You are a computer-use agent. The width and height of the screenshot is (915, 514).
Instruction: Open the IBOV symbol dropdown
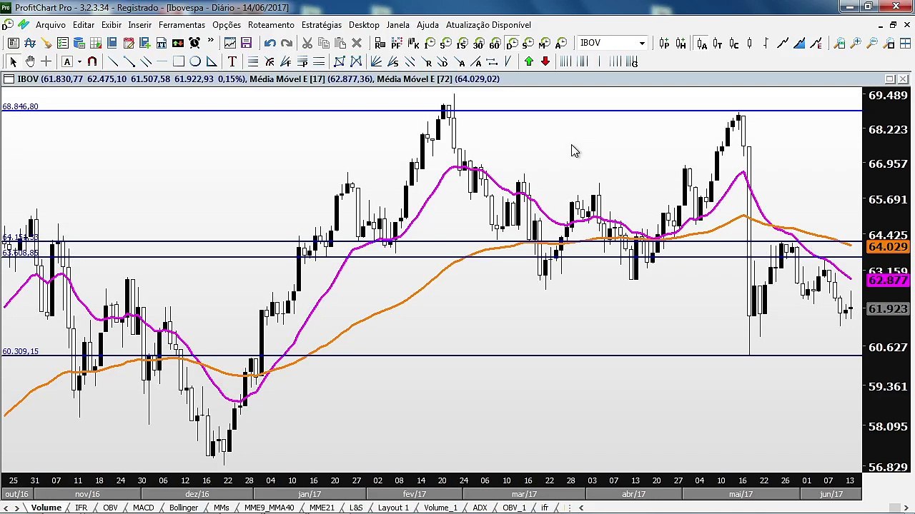pyautogui.click(x=642, y=43)
